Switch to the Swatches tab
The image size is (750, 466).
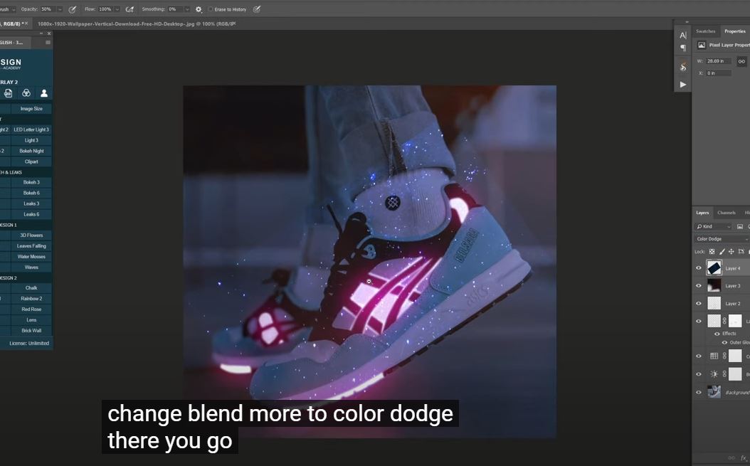[x=705, y=31]
